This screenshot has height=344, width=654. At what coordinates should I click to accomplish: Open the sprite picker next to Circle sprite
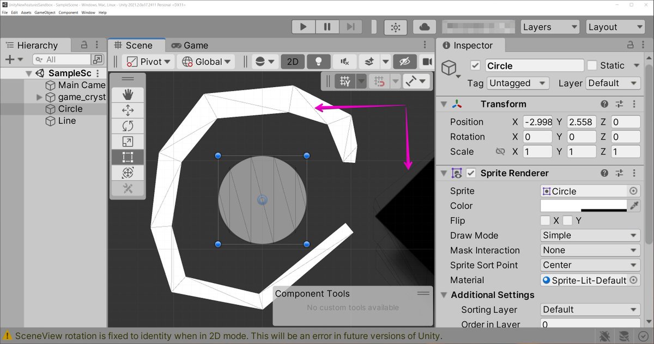tap(634, 191)
